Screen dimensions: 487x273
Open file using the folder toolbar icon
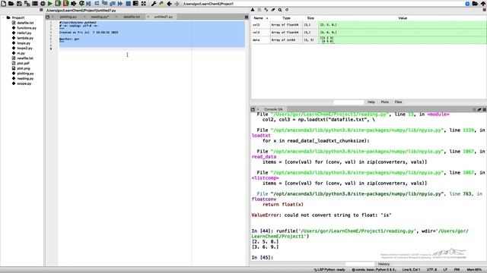(x=11, y=3)
